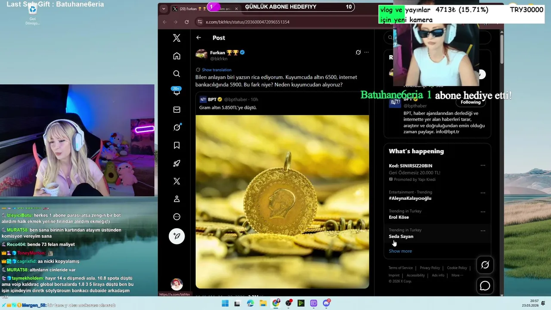Open quoted BPT post text

tap(228, 108)
